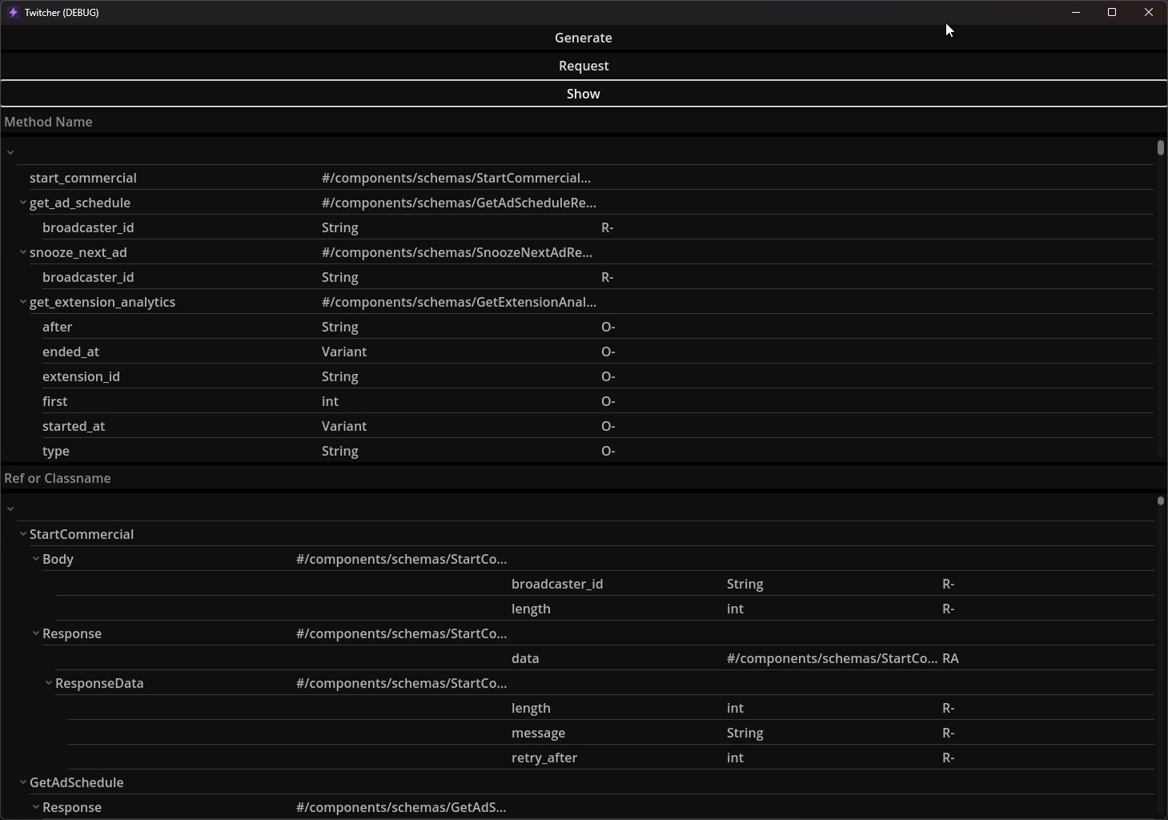The height and width of the screenshot is (820, 1168).
Task: Select the retry_after int field row
Action: (544, 758)
